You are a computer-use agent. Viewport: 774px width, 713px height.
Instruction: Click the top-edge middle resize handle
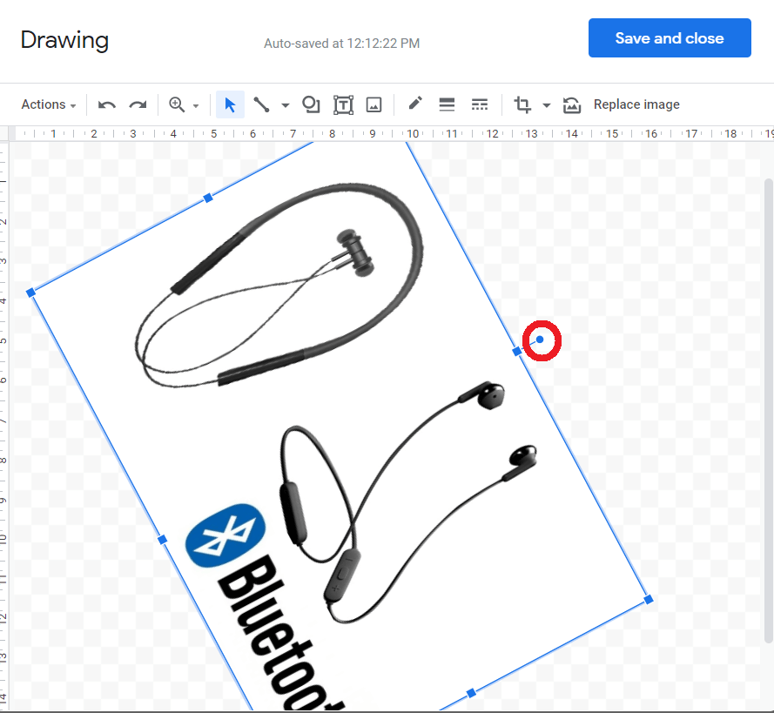[x=208, y=198]
